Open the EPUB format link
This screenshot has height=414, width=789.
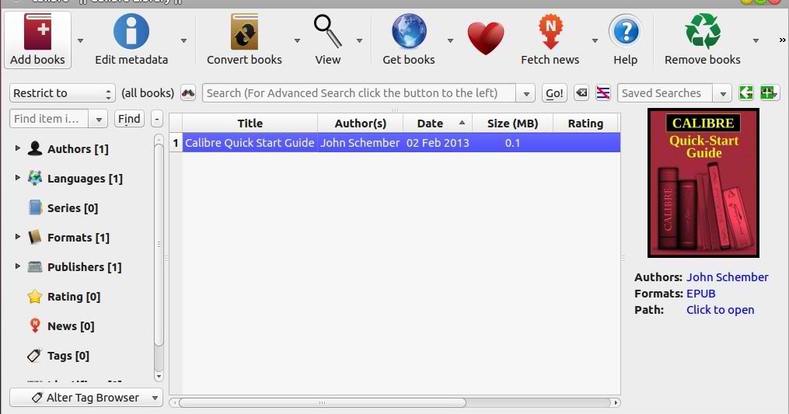click(x=700, y=294)
